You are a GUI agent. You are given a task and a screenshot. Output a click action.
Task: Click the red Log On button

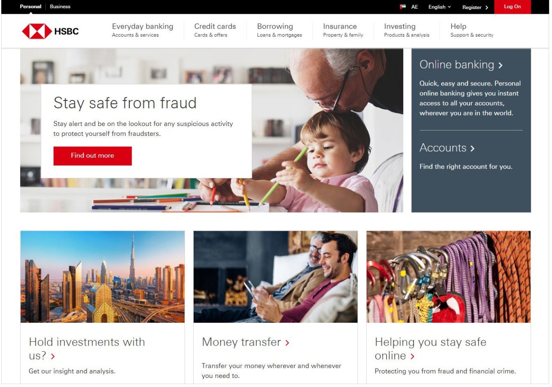[512, 7]
